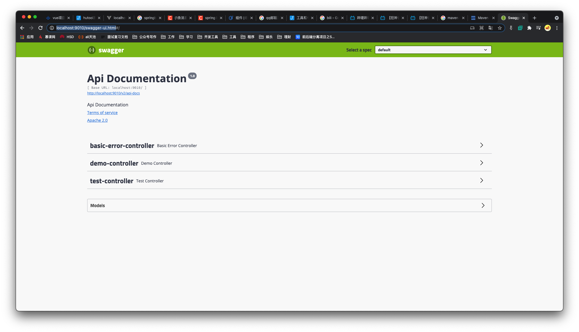Screen dimensions: 579x332
Task: Open the Terms of service link
Action: 102,113
